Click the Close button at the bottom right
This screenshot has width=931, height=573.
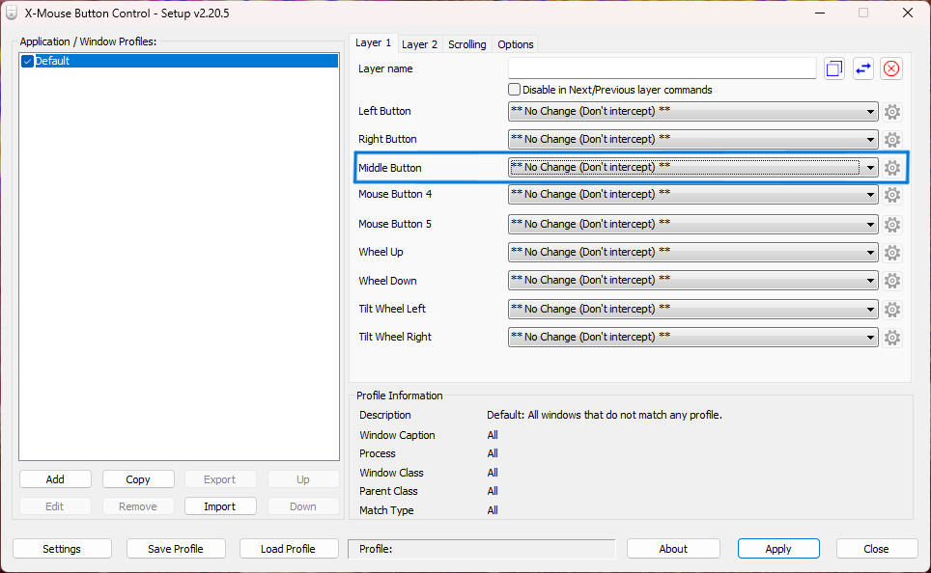pyautogui.click(x=876, y=549)
